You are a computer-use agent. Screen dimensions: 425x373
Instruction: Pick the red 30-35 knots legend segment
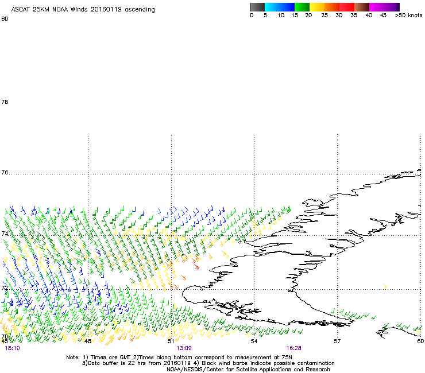click(347, 7)
